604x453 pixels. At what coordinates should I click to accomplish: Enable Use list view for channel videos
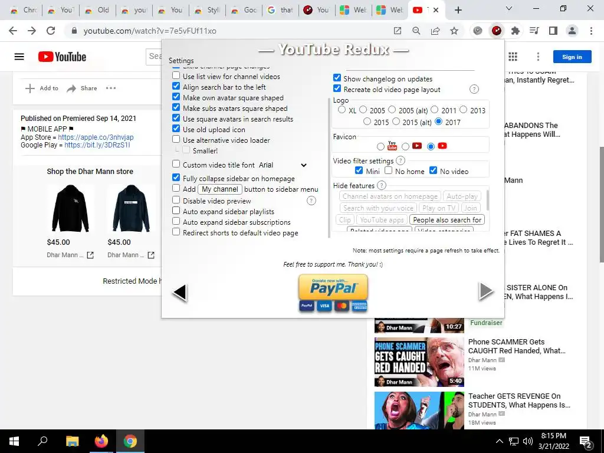click(x=176, y=75)
